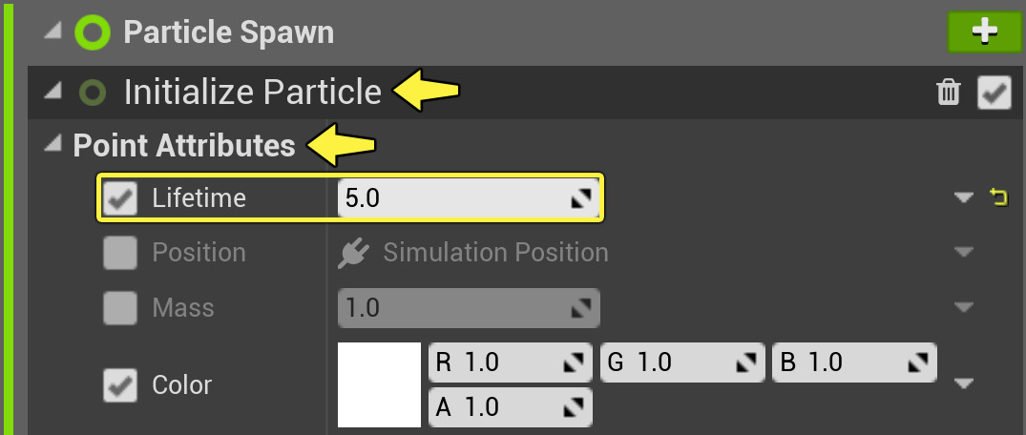
Task: Click the Initialize Particle module circle icon
Action: coord(93,93)
